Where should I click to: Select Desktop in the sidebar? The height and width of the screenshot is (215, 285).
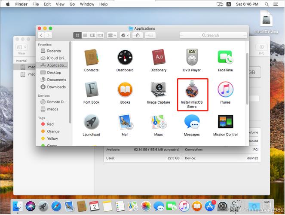click(52, 73)
